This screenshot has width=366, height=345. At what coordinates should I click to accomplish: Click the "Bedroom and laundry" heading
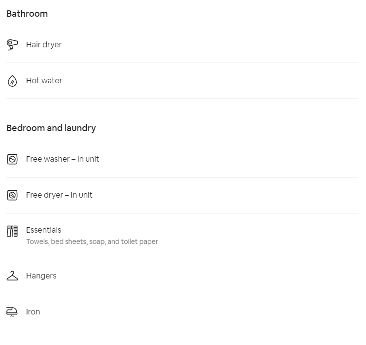(x=51, y=128)
